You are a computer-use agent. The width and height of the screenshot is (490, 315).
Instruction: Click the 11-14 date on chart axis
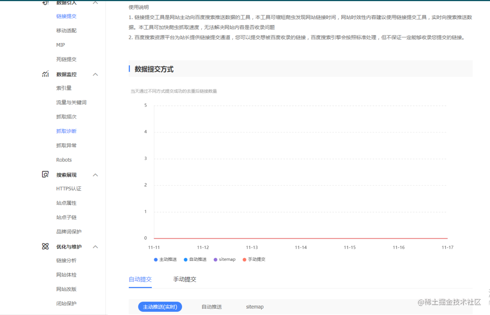point(301,247)
